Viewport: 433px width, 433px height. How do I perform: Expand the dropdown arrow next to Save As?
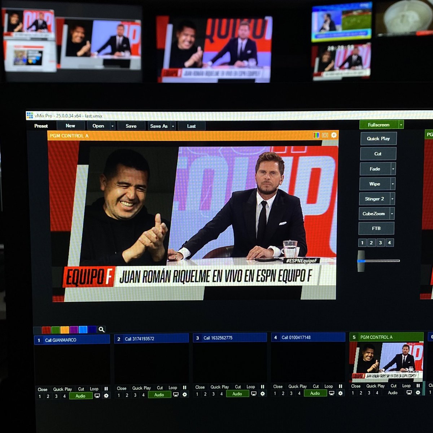[173, 126]
